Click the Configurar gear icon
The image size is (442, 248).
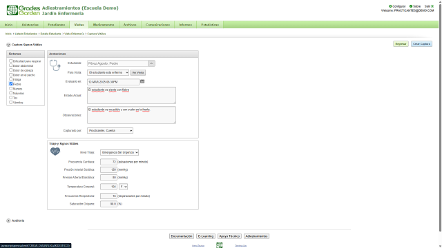[390, 6]
